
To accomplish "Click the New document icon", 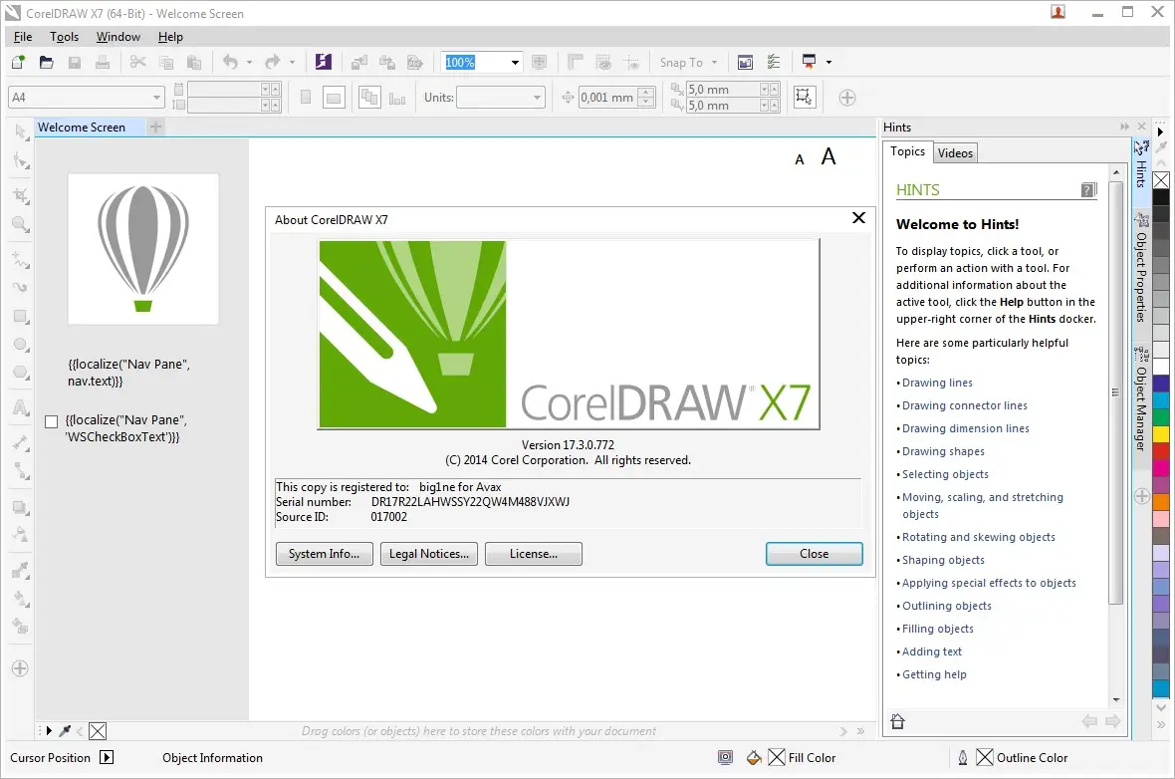I will [18, 62].
